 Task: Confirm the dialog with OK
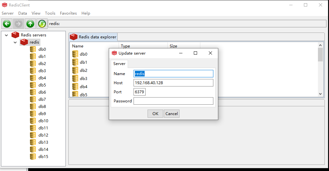155,114
